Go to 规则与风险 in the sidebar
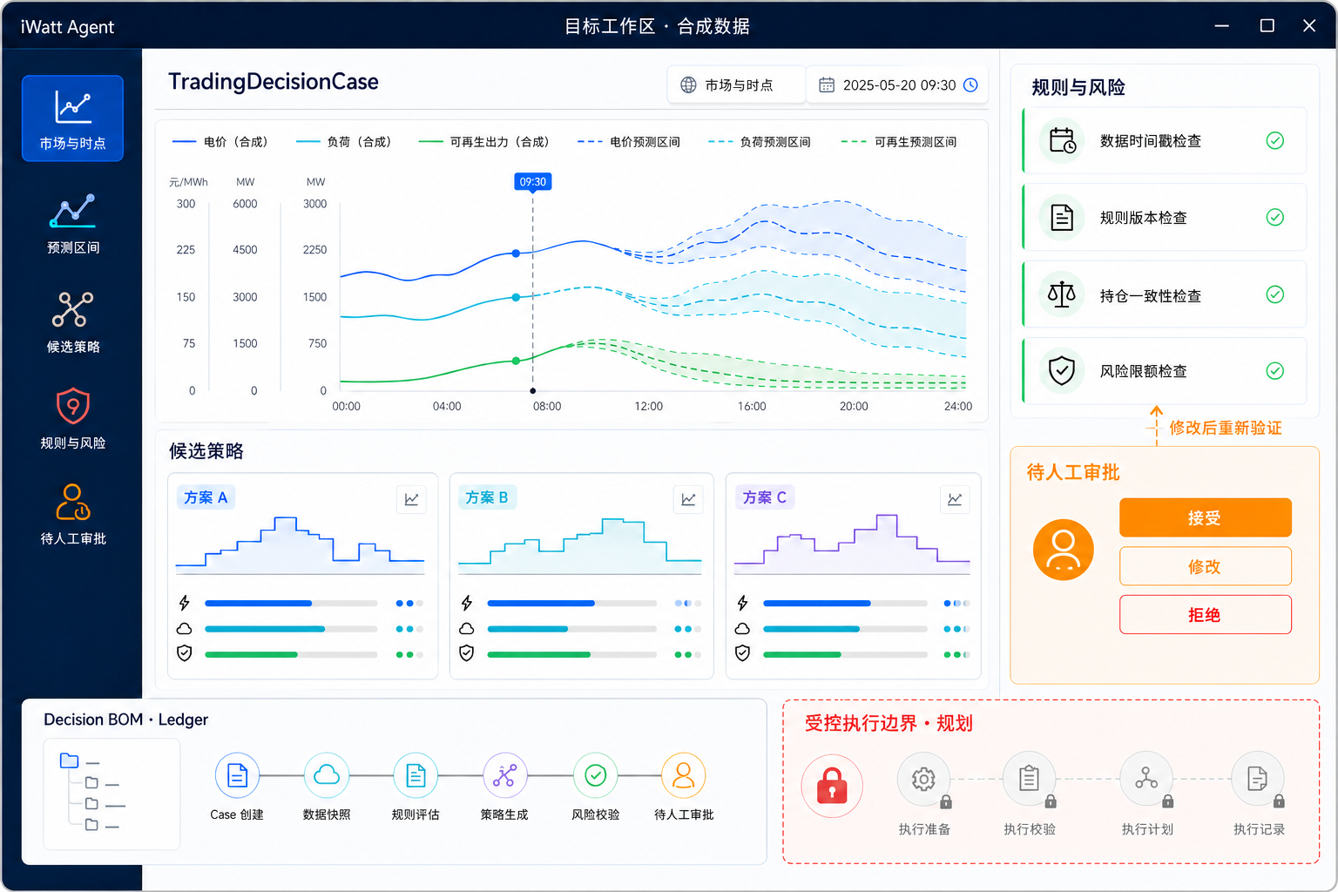 (x=72, y=418)
